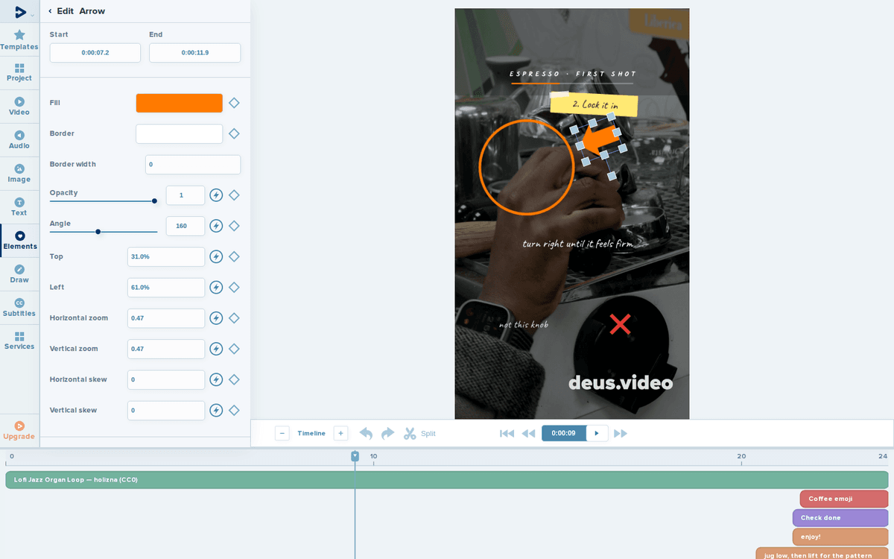Adjust the Angle slider

point(102,232)
